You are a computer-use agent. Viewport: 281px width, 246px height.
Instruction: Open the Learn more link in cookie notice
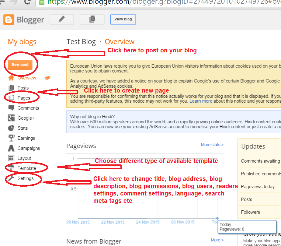tap(201, 101)
